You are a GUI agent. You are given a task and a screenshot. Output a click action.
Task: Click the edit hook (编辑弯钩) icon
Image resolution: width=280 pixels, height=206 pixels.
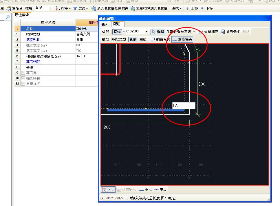coord(153,39)
